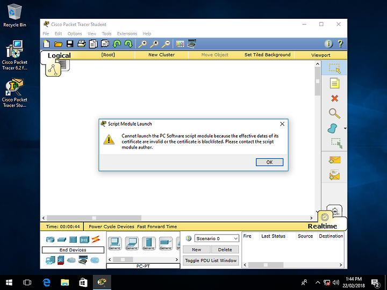Click the Viewport button
The width and height of the screenshot is (387, 290).
321,55
